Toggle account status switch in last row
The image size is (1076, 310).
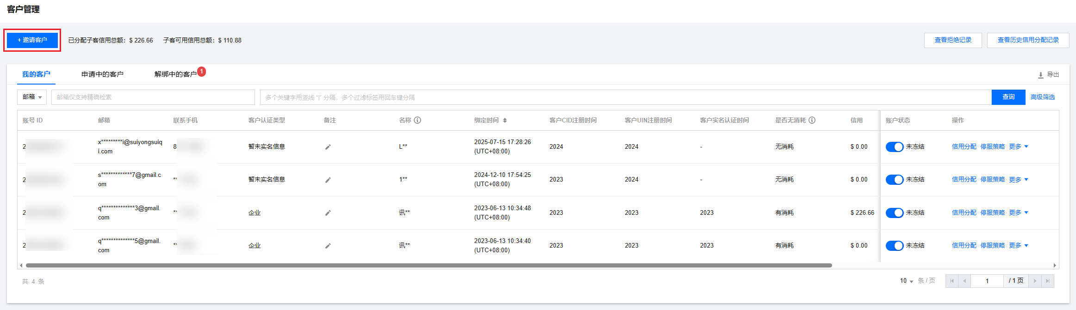894,246
